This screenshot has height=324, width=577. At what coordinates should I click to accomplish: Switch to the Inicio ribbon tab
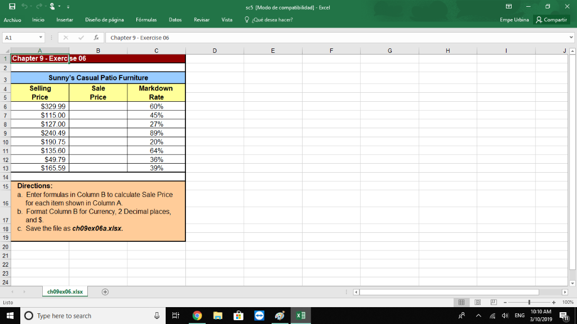coord(38,20)
